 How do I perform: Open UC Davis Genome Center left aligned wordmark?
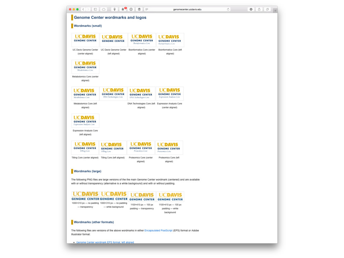[x=114, y=40]
